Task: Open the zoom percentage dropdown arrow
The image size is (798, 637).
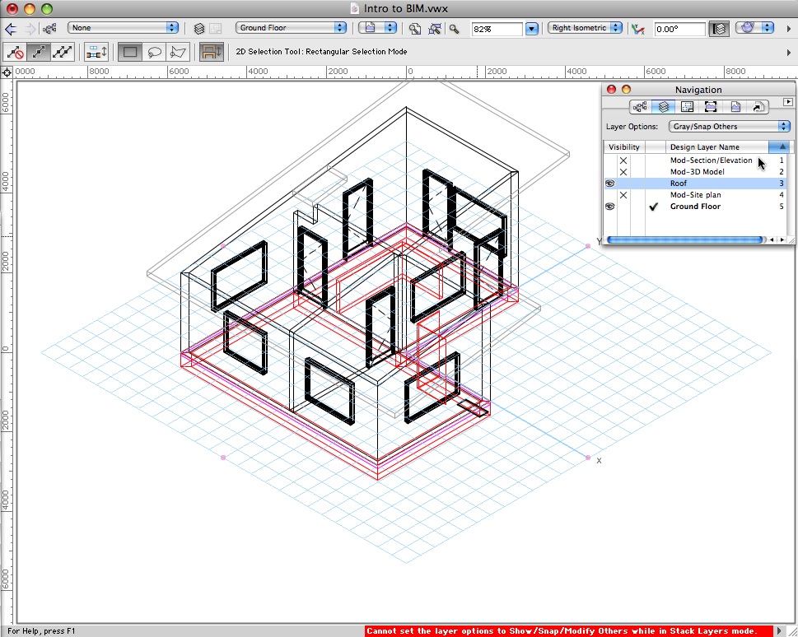Action: point(532,29)
